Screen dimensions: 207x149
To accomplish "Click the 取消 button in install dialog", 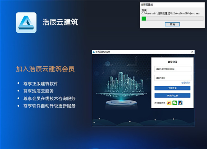I will [x=172, y=24].
